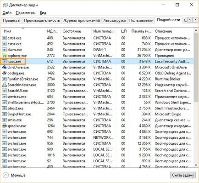Select the SkypeHost.exe process name
Screen dimensions: 199x183
pyautogui.click(x=19, y=114)
